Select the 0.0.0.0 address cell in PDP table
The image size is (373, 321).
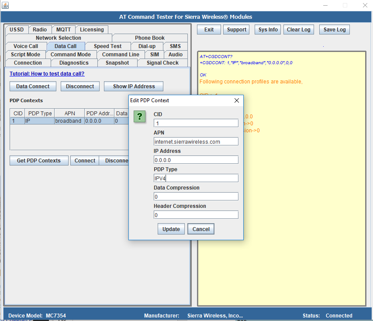click(x=100, y=121)
